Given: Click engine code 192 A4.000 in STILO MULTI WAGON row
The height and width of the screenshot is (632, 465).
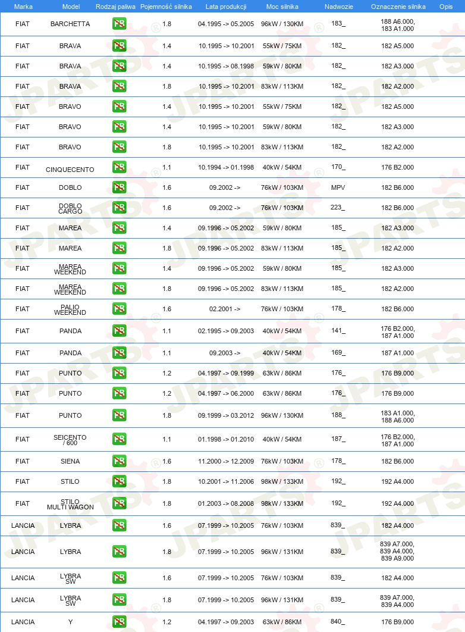Looking at the screenshot, I should coord(398,503).
